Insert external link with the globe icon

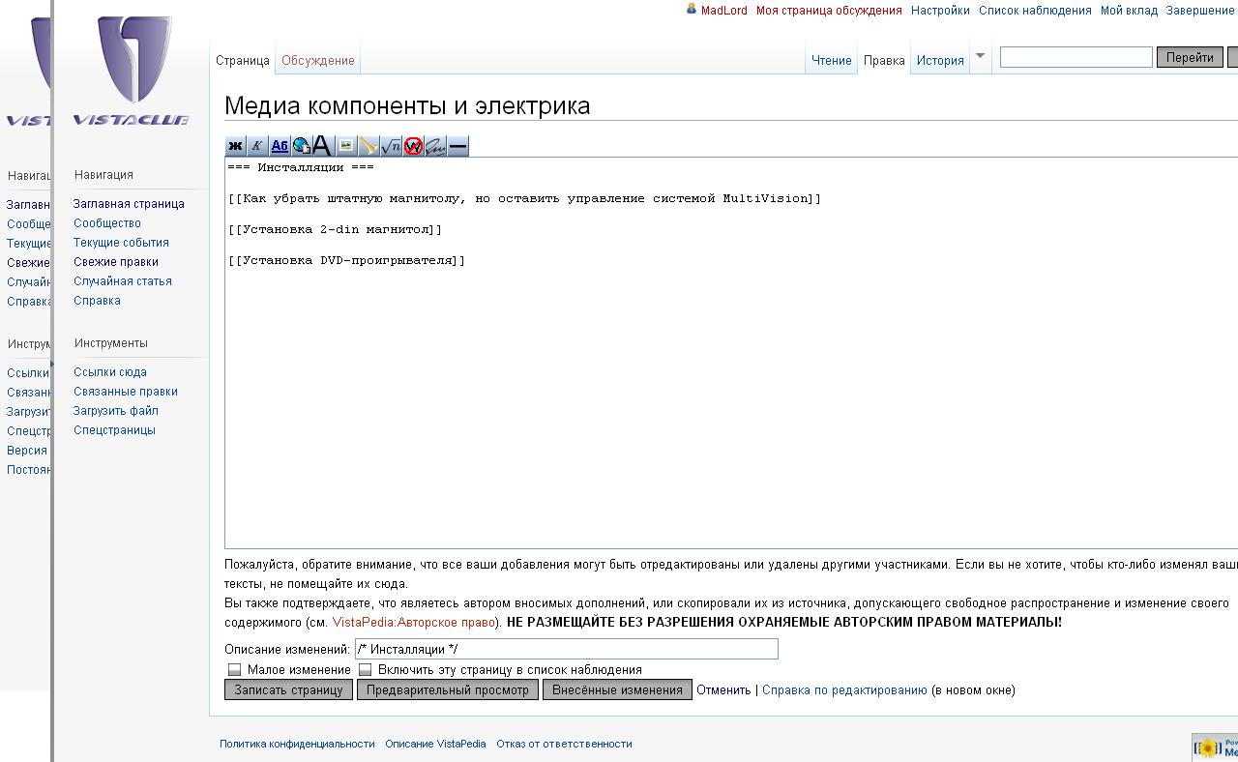tap(302, 146)
